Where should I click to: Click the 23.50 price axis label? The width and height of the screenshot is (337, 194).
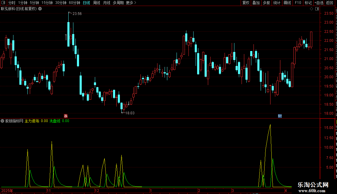click(x=329, y=13)
